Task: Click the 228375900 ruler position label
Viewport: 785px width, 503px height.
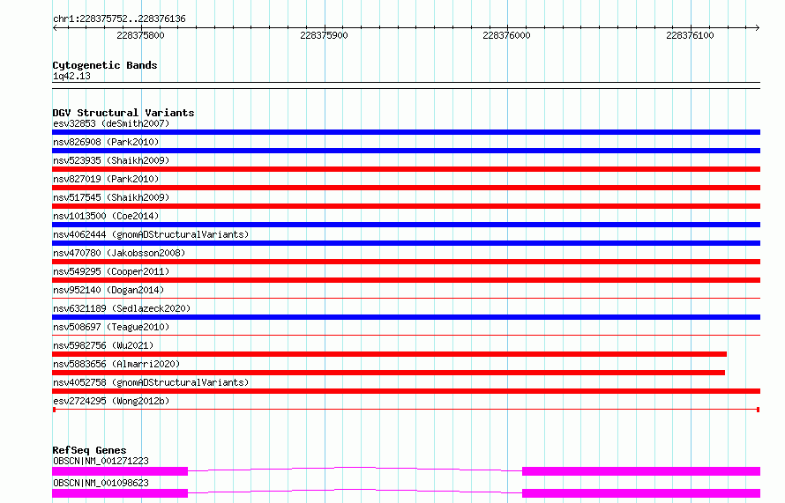Action: coord(324,35)
